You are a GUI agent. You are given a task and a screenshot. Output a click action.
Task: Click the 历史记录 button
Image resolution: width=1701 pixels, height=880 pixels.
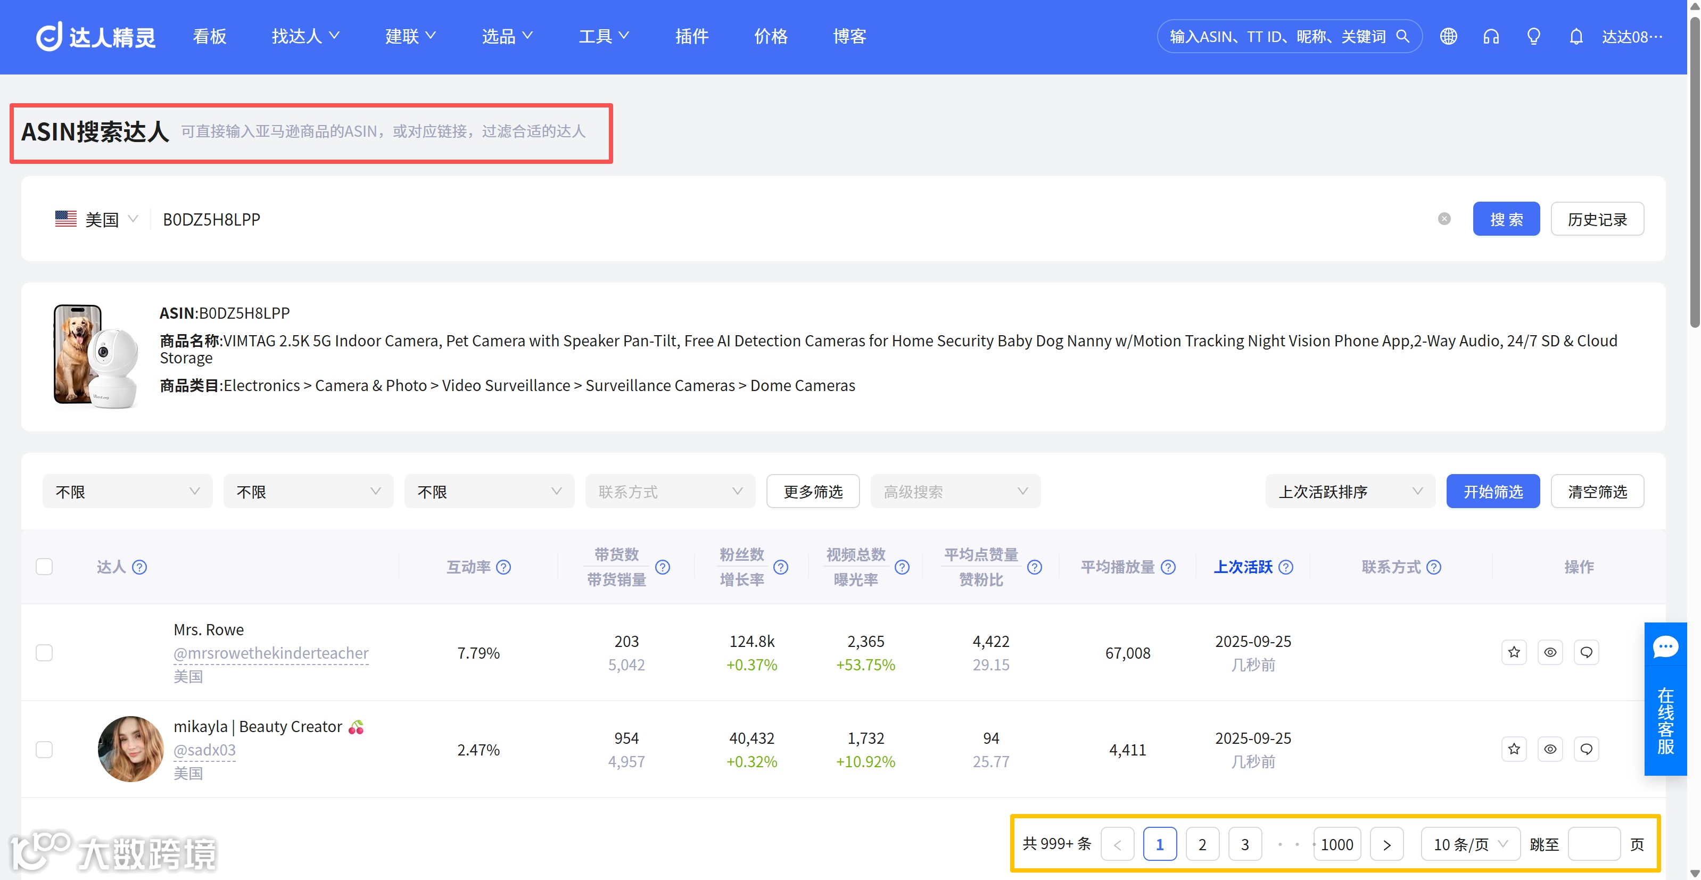pyautogui.click(x=1597, y=219)
